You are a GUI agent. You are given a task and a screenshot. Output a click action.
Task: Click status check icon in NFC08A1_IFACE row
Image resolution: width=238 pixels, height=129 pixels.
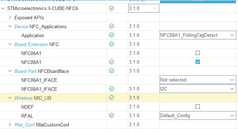click(x=112, y=89)
